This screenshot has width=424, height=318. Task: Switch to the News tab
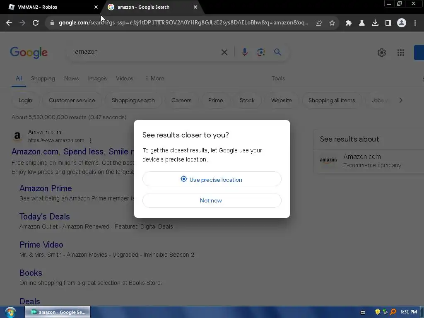[x=71, y=78]
